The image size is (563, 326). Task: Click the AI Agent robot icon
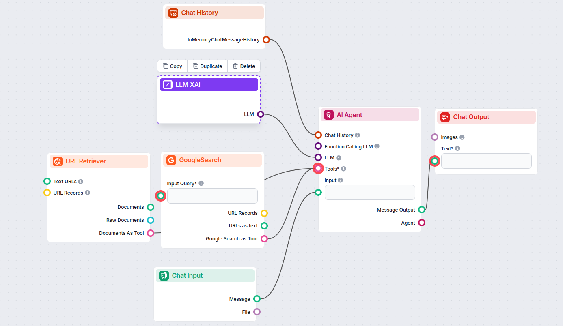328,115
